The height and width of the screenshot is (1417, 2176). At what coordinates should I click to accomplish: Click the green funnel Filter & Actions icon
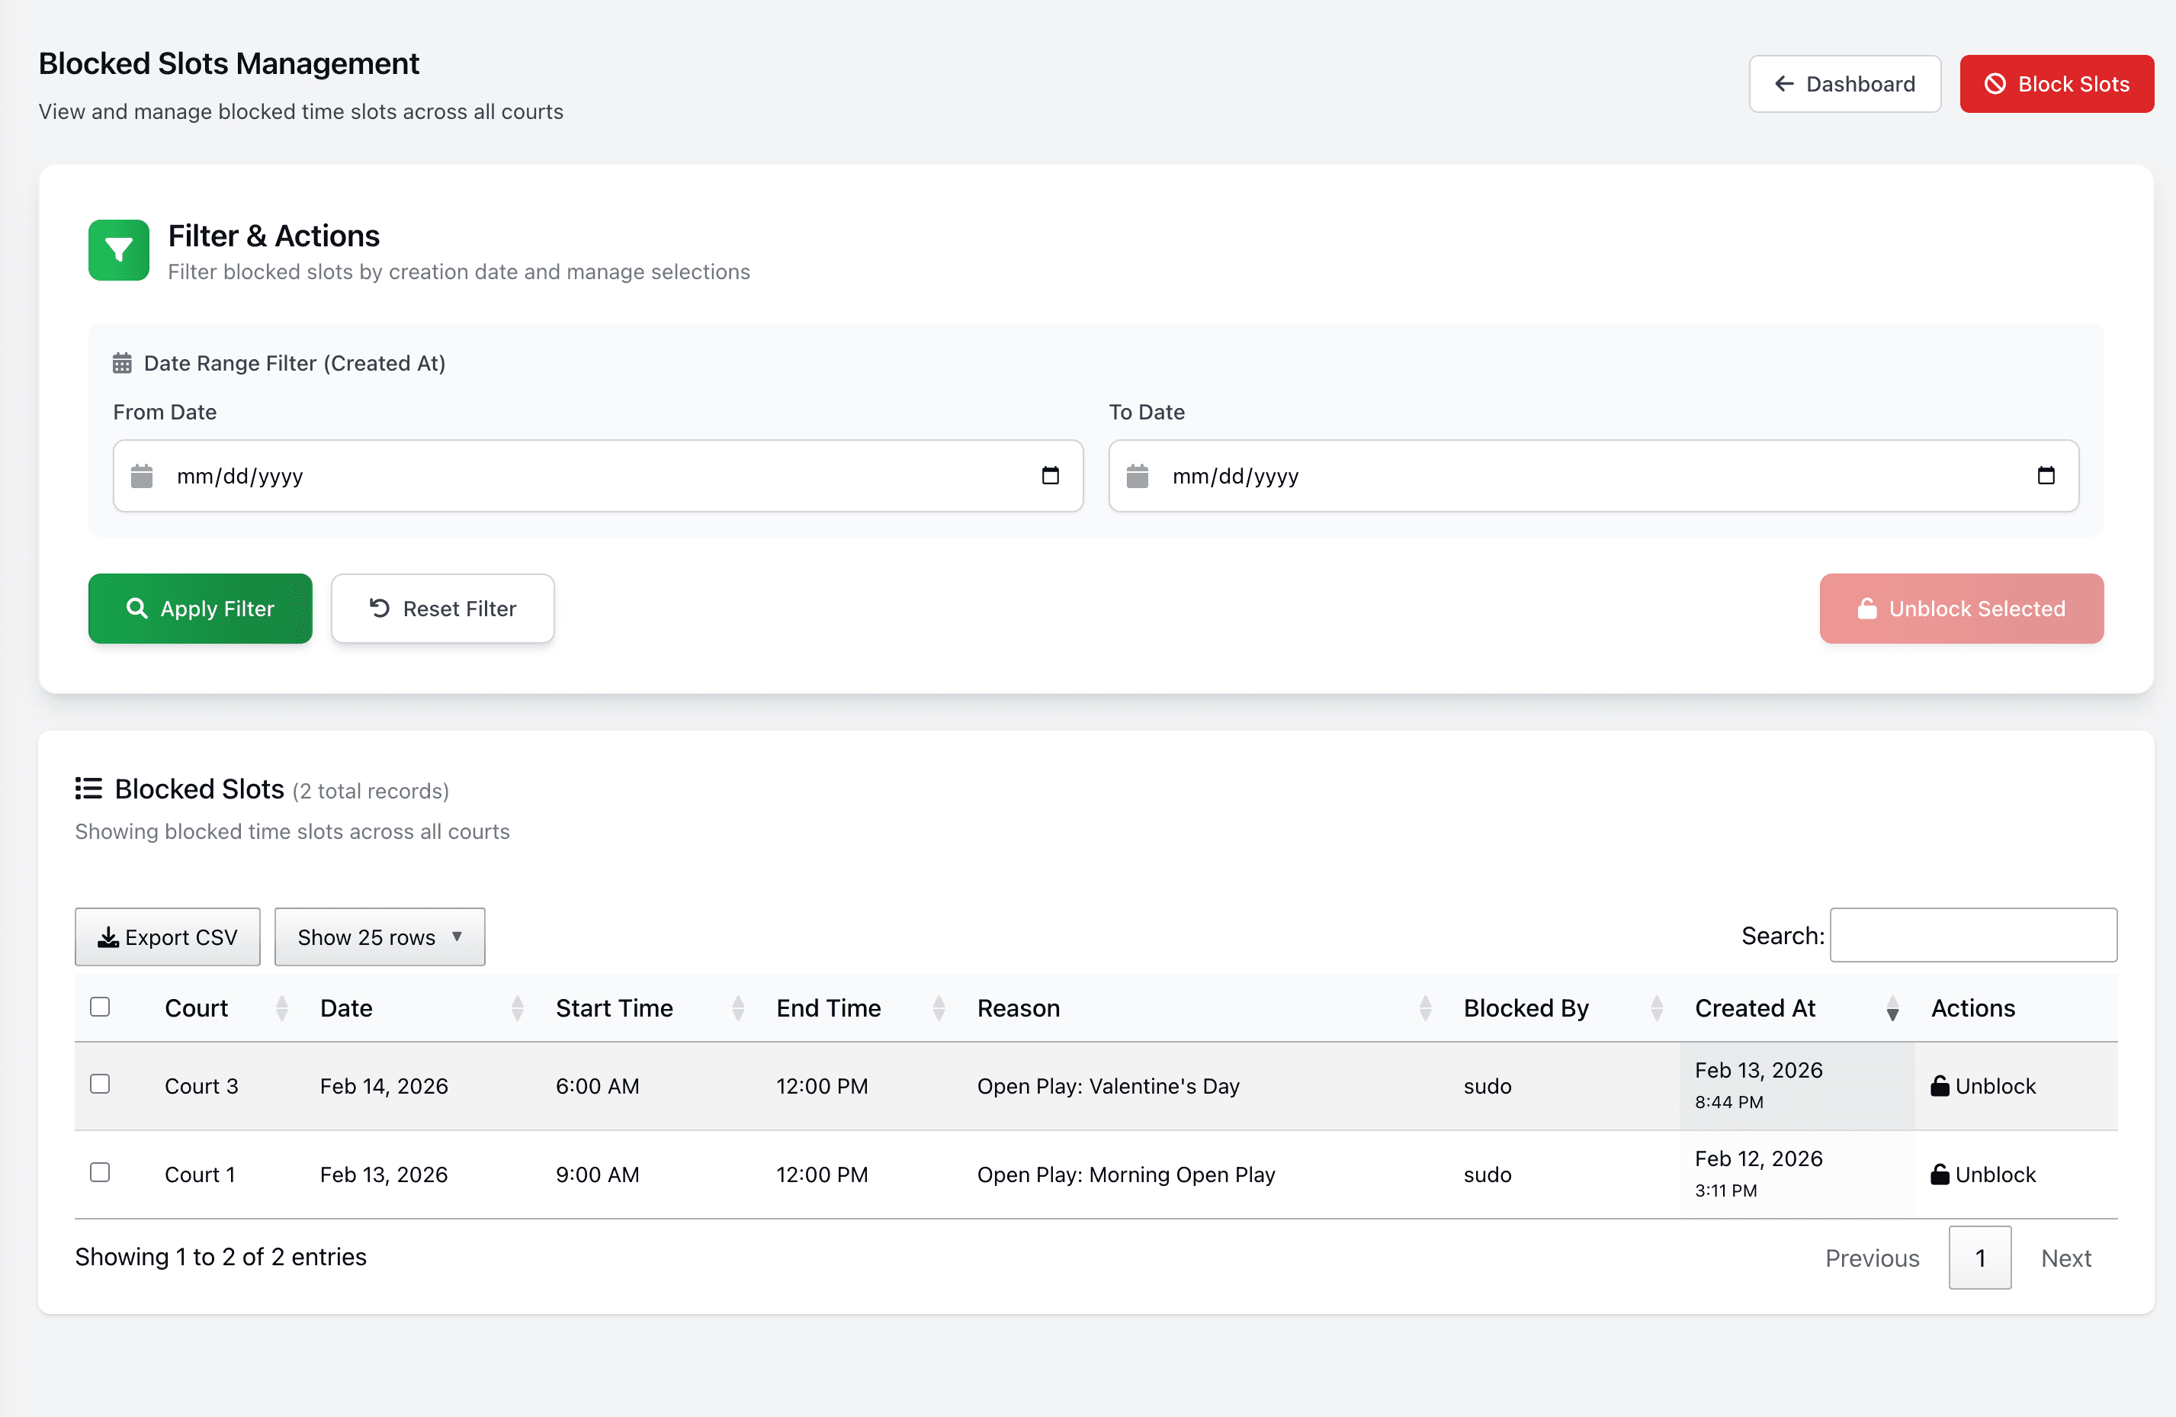point(118,249)
